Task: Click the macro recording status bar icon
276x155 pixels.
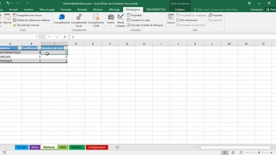Action: click(4, 152)
